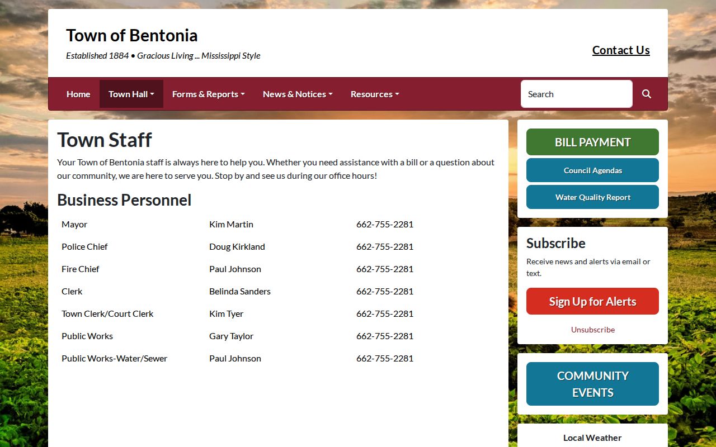This screenshot has height=447, width=716.
Task: Go to the Home page
Action: [78, 94]
